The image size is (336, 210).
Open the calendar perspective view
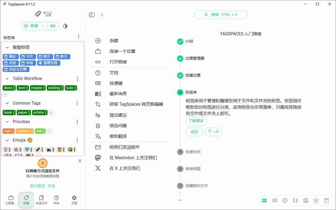326,200
